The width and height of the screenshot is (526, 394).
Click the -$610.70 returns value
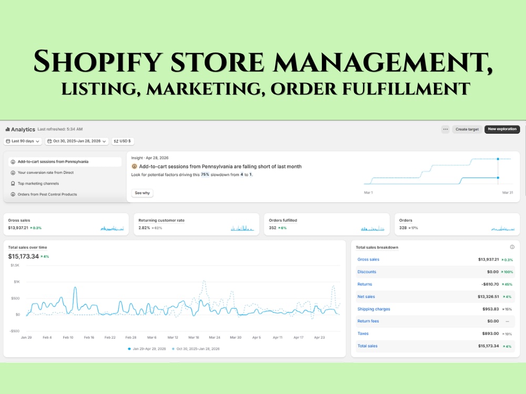point(490,284)
